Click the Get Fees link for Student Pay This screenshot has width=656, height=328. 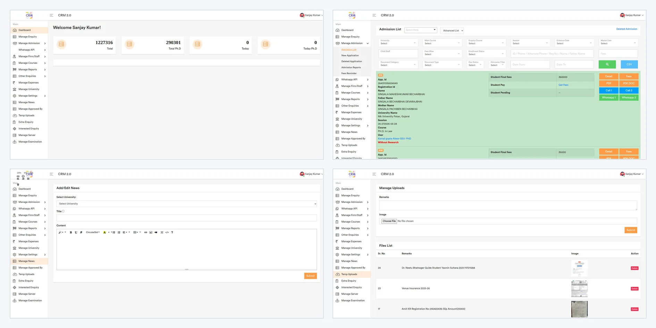pyautogui.click(x=563, y=85)
